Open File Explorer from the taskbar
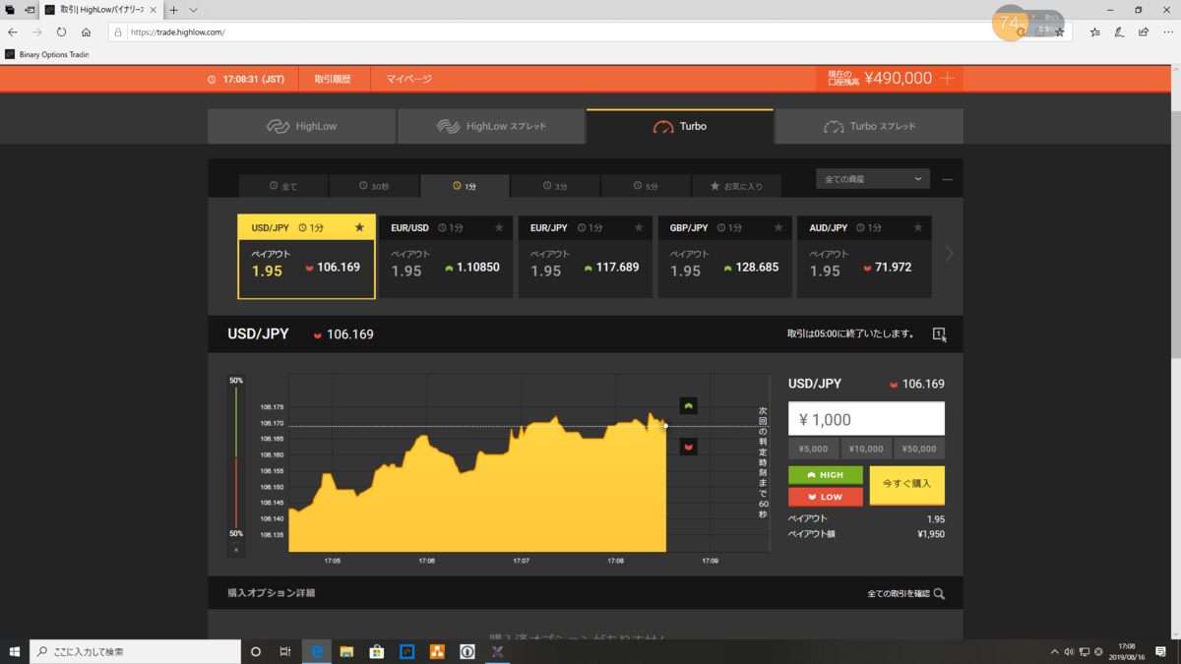This screenshot has height=664, width=1181. 346,651
